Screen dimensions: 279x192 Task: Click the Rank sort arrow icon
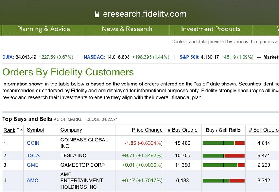[20, 130]
